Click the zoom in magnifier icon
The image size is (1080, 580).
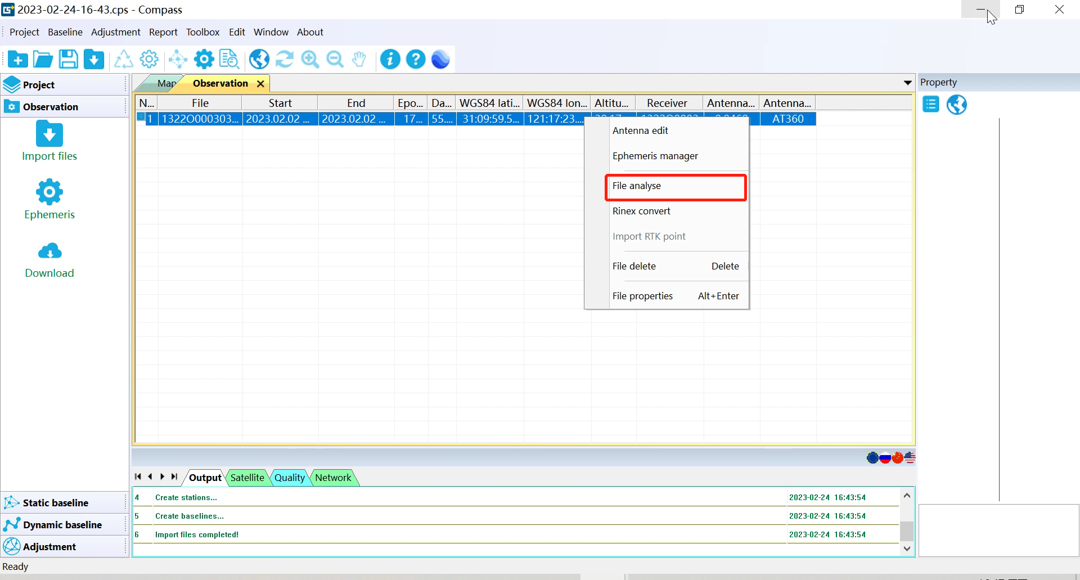pos(310,59)
